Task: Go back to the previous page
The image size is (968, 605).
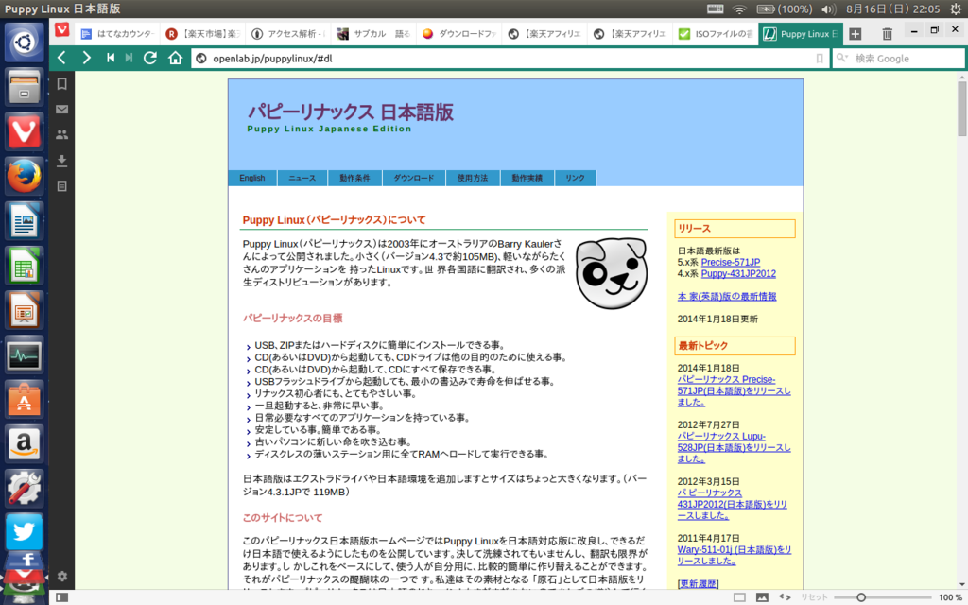Action: (x=61, y=58)
